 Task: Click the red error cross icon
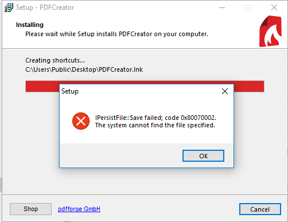(x=81, y=121)
